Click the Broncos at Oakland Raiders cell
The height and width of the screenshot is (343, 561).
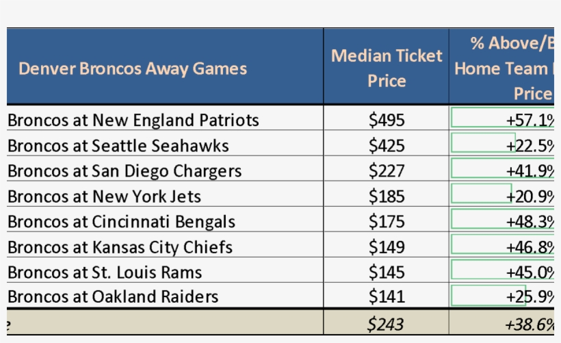[x=114, y=296]
